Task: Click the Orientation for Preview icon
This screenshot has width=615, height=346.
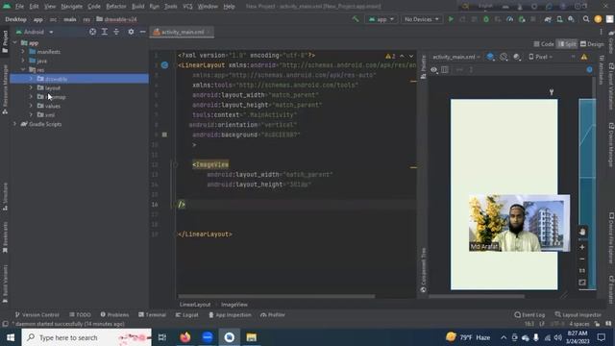Action: [504, 57]
